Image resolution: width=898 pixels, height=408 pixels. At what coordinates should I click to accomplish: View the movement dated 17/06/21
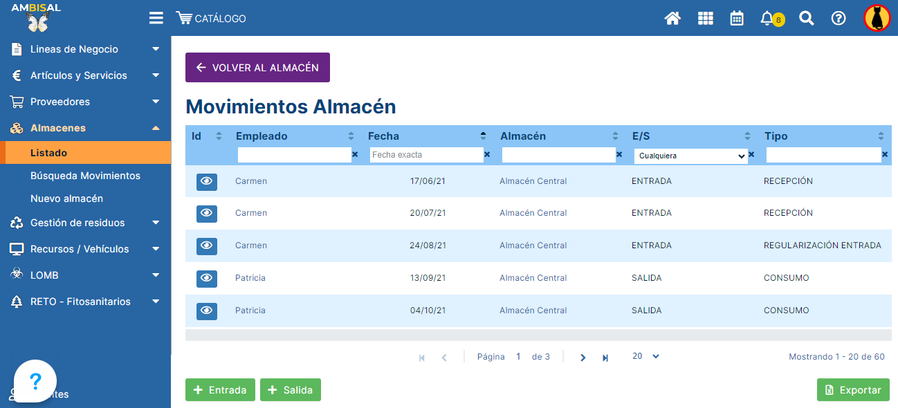206,181
